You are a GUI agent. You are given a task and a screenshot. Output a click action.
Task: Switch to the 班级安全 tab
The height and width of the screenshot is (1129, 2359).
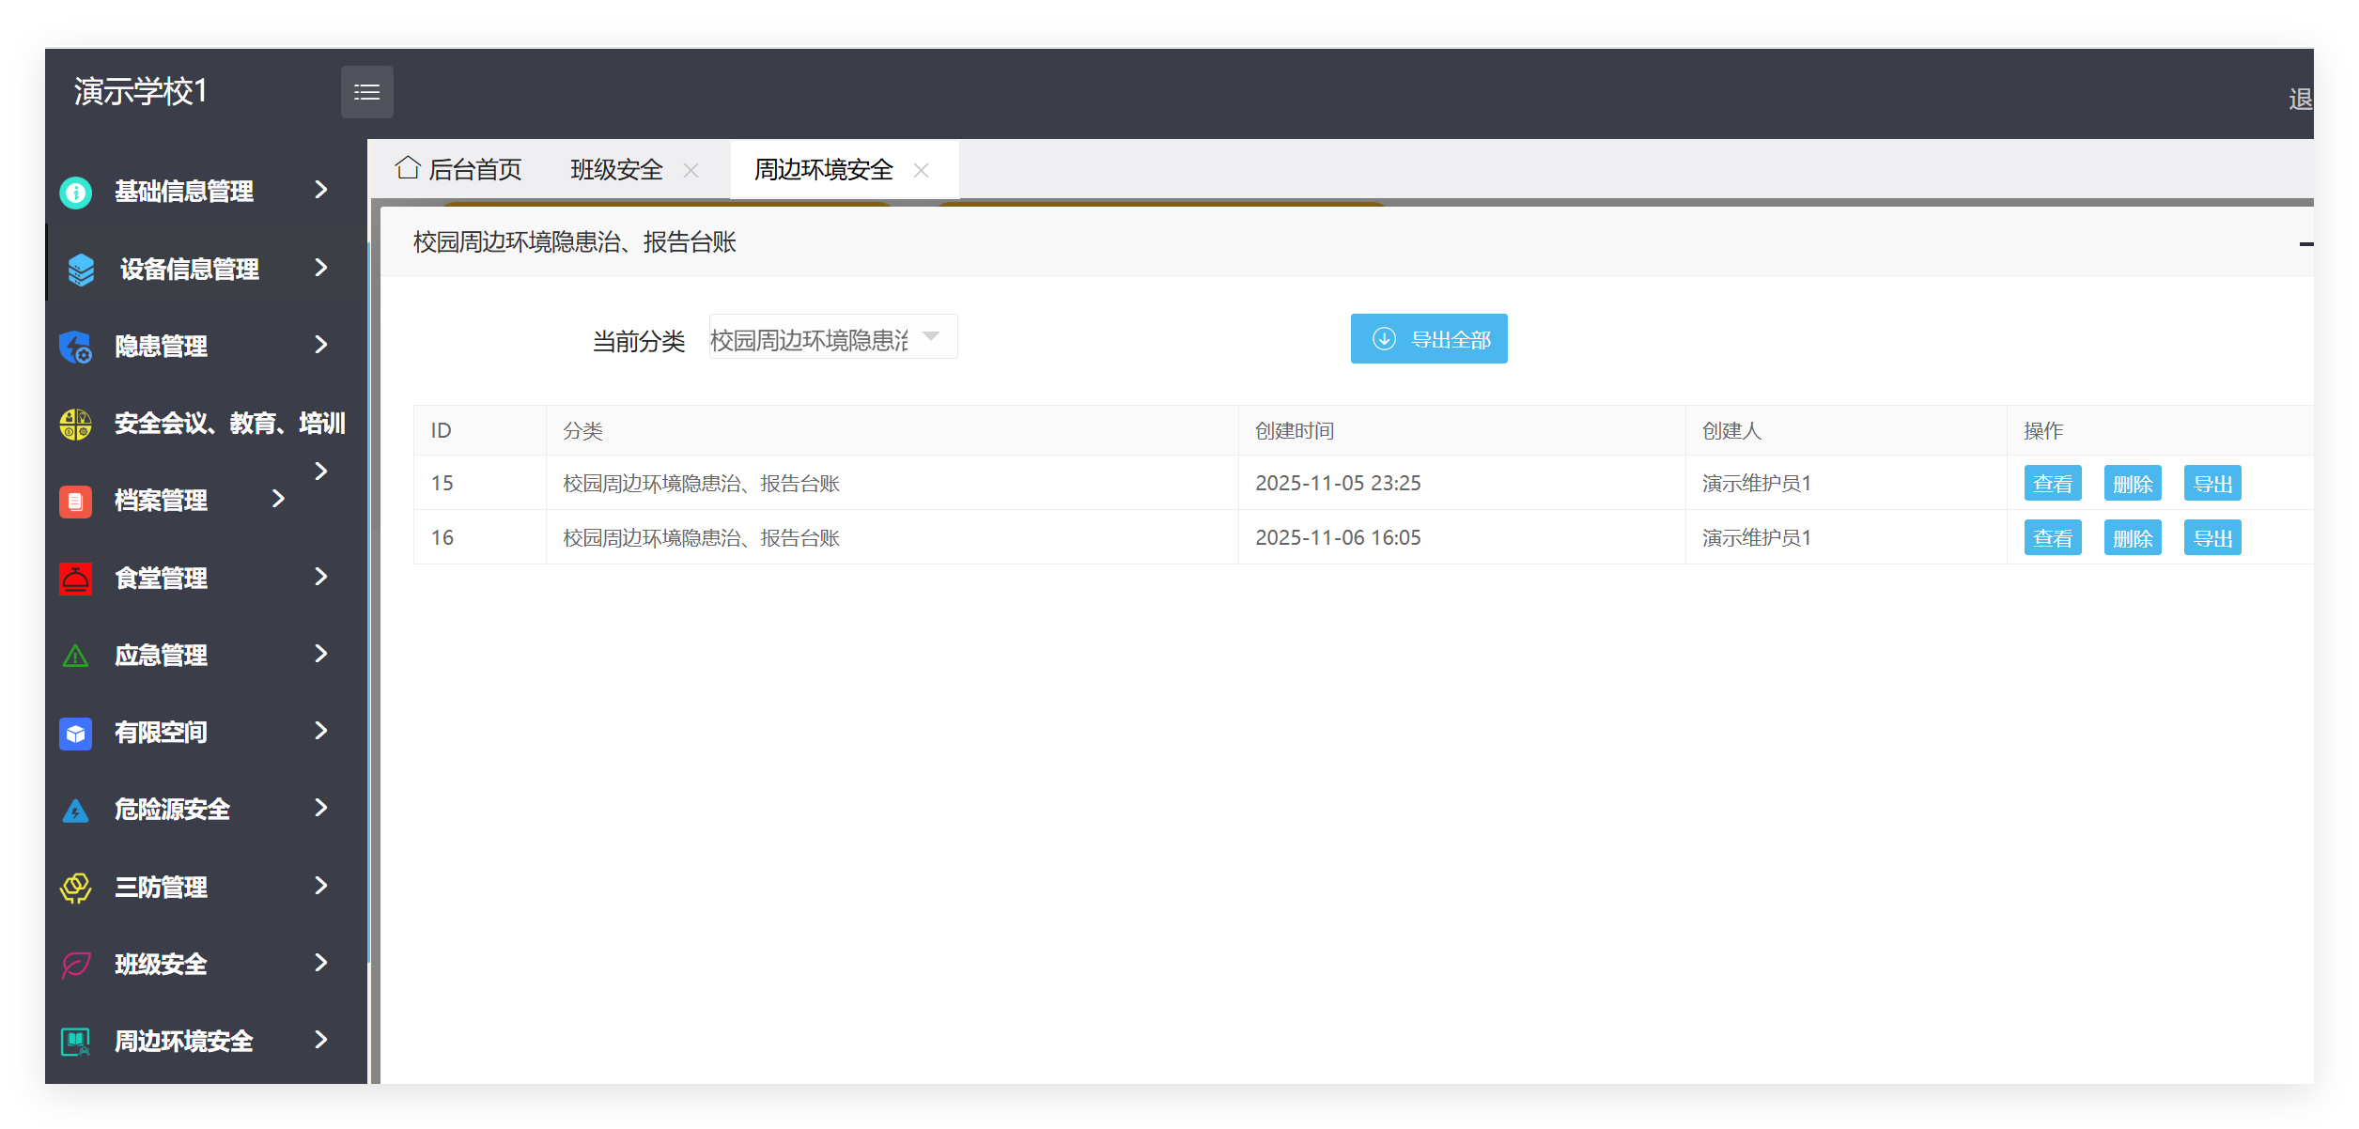point(616,169)
